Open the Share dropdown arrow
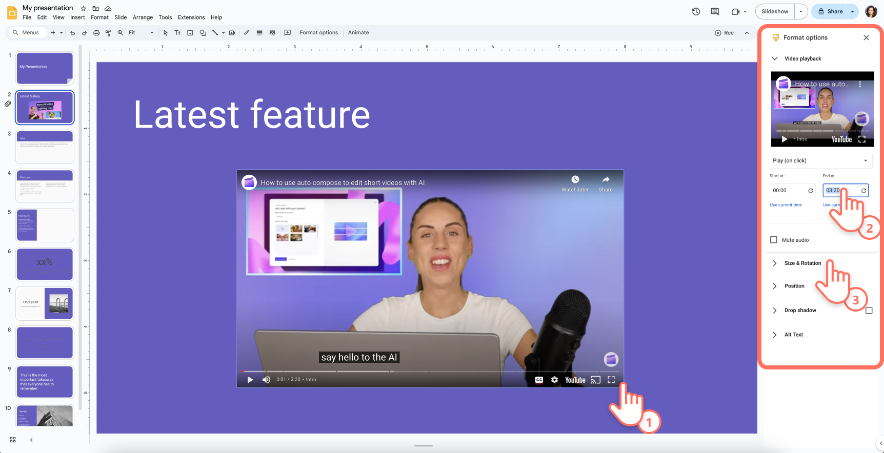The image size is (884, 453). [x=852, y=11]
